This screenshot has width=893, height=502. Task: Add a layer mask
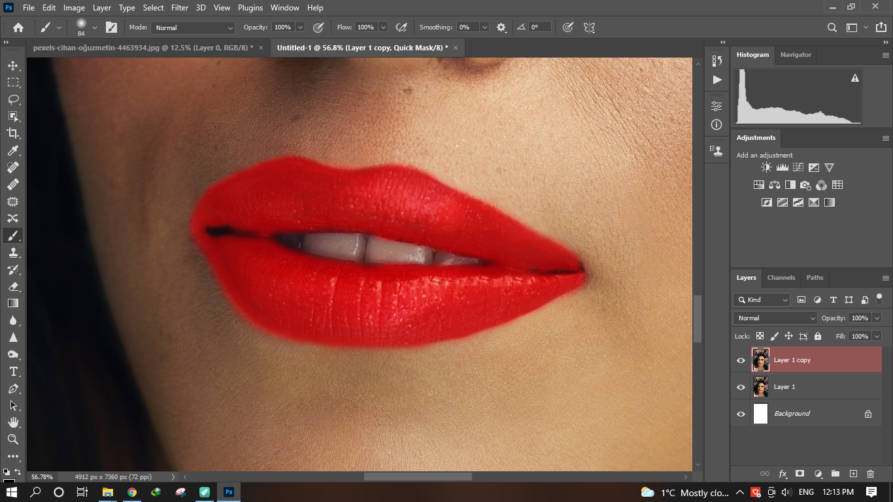pyautogui.click(x=800, y=473)
